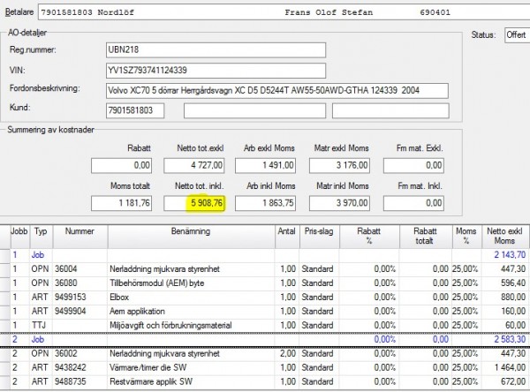Select the OPN 36002 number cell
The image size is (530, 392).
pos(80,354)
